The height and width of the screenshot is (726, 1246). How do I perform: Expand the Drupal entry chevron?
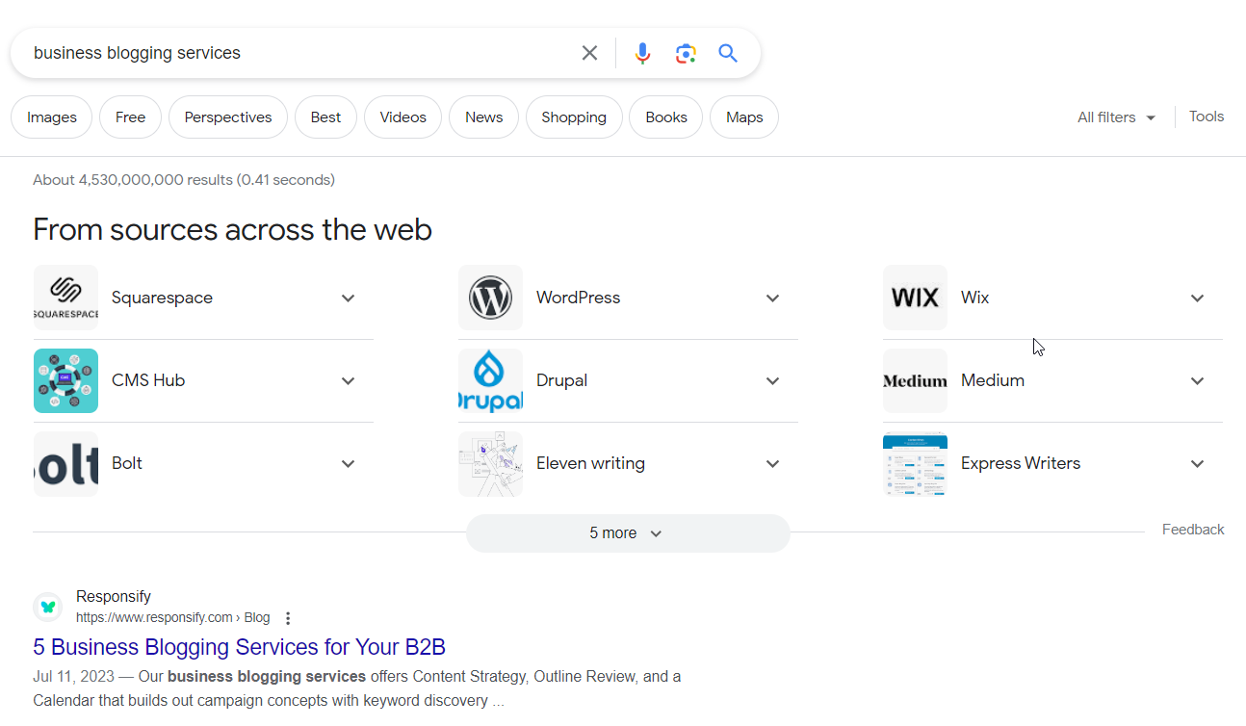tap(772, 381)
